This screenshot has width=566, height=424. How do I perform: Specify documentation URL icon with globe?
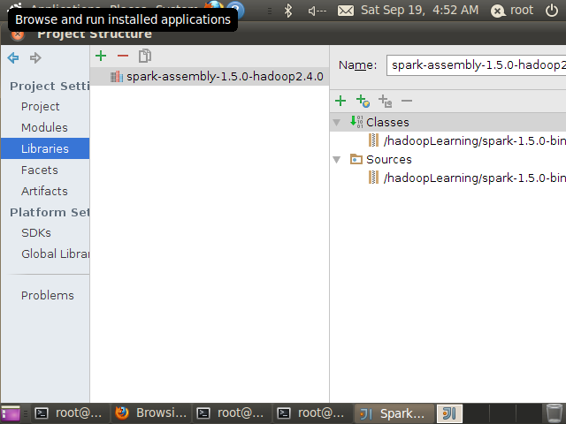pyautogui.click(x=363, y=101)
